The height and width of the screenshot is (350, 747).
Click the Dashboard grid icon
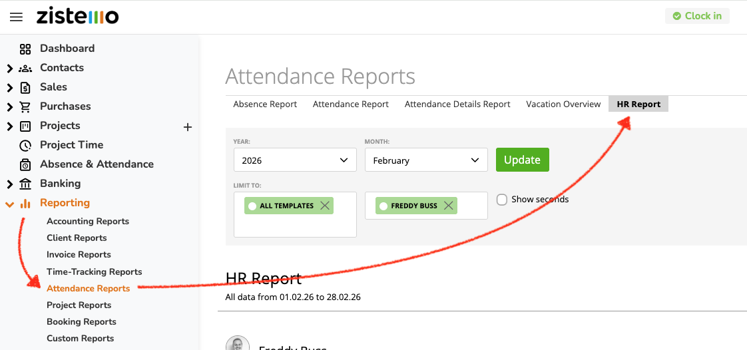click(x=25, y=49)
